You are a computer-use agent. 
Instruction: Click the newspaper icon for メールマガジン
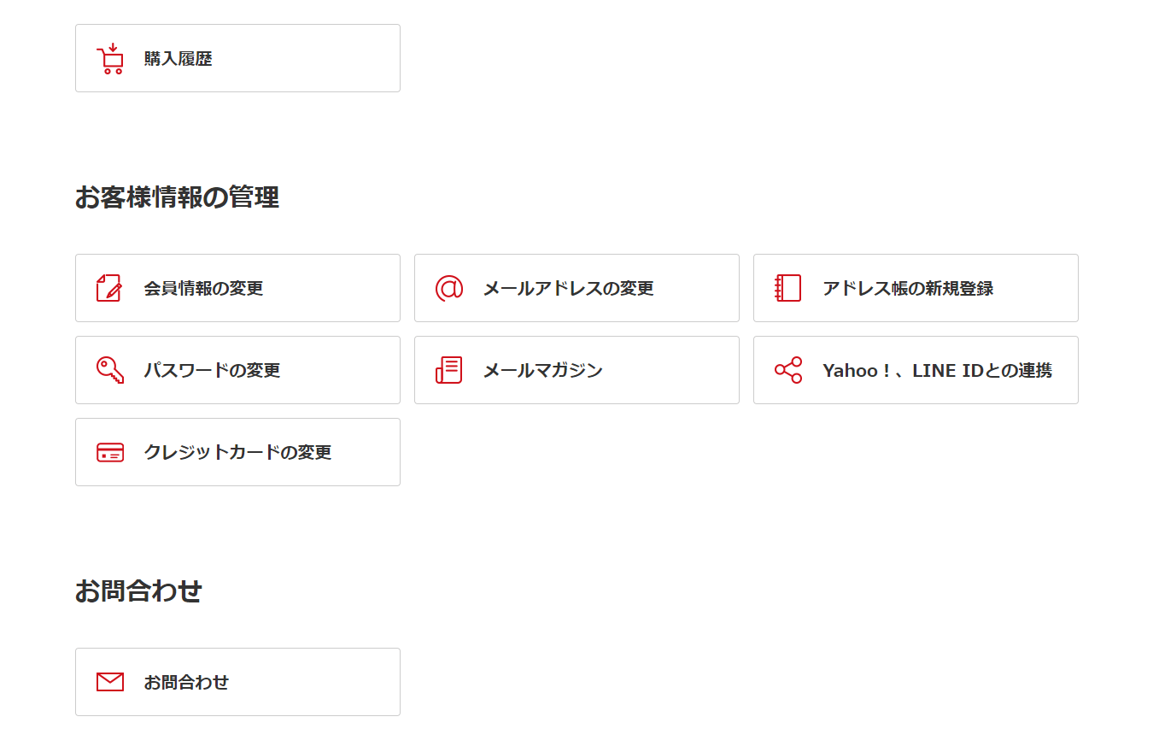pos(448,370)
